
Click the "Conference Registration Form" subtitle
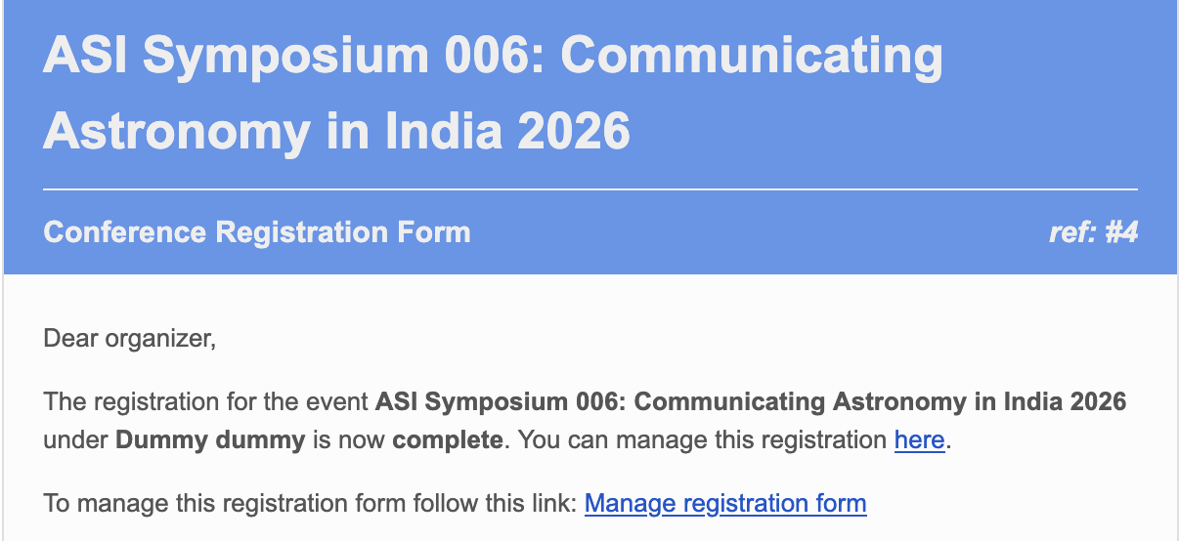tap(257, 232)
